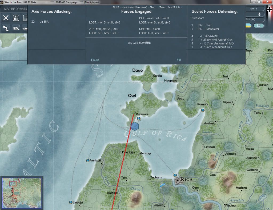Click 'DEF: men 0, art 0, afv 0' line
The width and height of the screenshot is (273, 210).
[x=154, y=18]
